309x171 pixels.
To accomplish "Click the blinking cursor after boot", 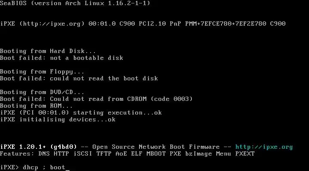I will point(67,168).
